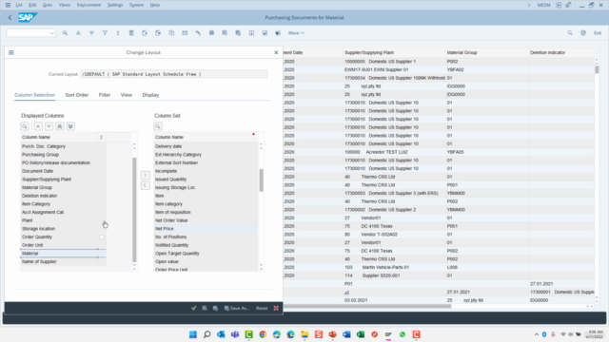Move selected column to the top
609x342 pixels.
point(59,126)
